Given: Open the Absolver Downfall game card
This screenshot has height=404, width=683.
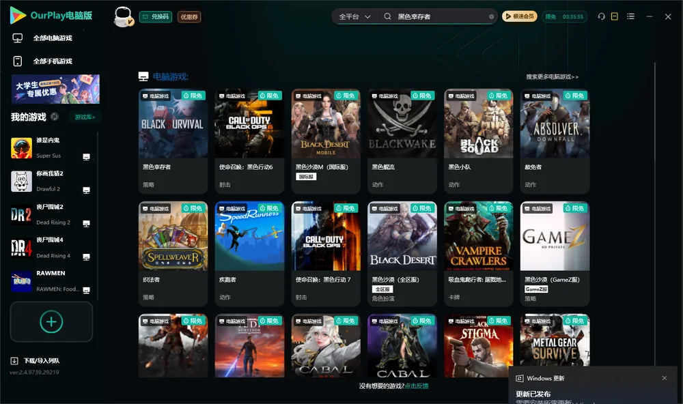Looking at the screenshot, I should pos(555,141).
